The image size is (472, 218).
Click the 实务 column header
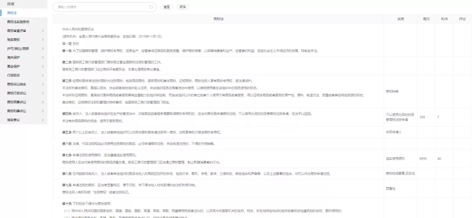[x=400, y=19]
